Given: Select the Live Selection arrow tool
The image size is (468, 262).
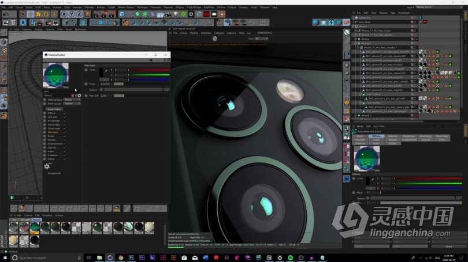Looking at the screenshot, I should point(23,14).
